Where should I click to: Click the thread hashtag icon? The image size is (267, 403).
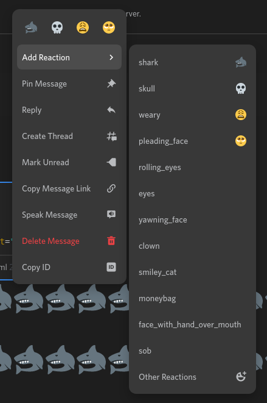(111, 136)
